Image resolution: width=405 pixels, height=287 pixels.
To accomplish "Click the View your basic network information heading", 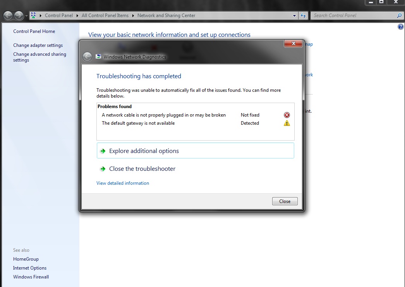I will pos(169,35).
